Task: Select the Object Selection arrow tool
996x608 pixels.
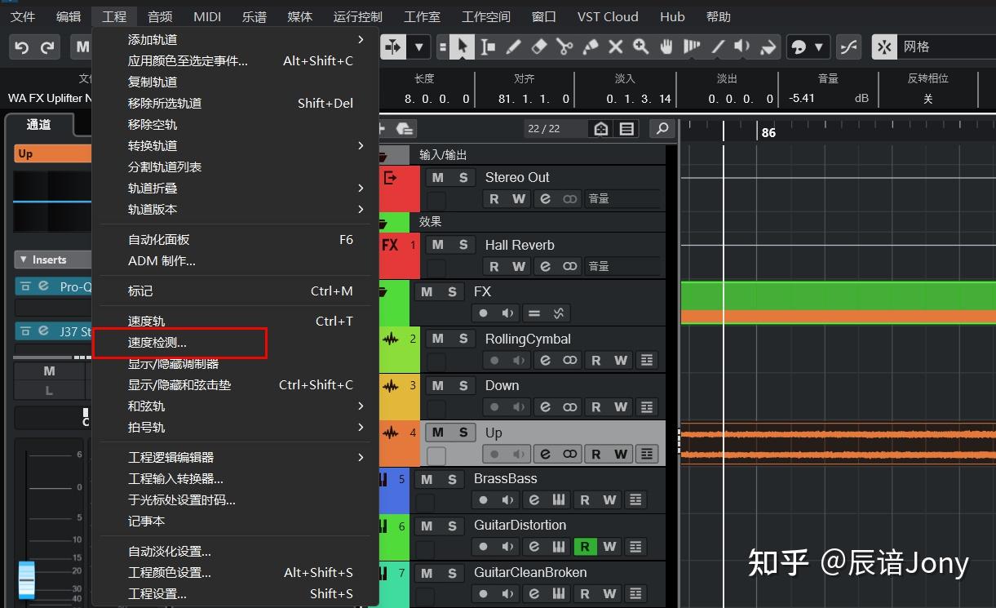Action: 463,47
